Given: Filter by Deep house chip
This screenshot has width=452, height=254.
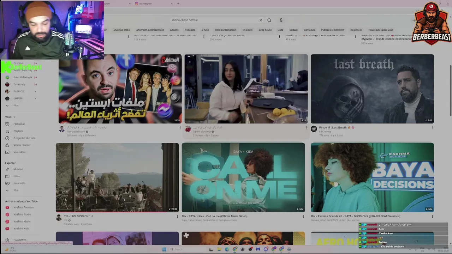Looking at the screenshot, I should point(265,30).
